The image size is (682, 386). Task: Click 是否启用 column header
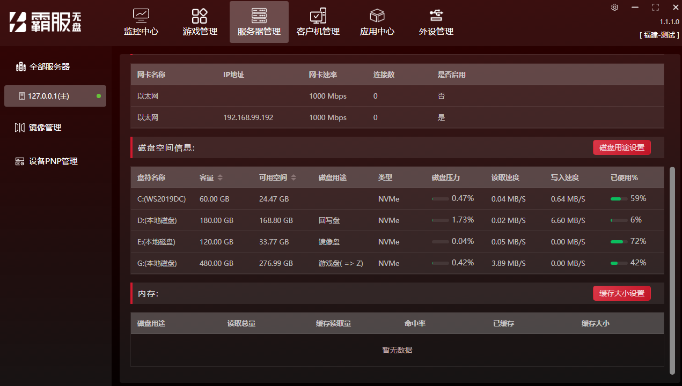coord(452,75)
